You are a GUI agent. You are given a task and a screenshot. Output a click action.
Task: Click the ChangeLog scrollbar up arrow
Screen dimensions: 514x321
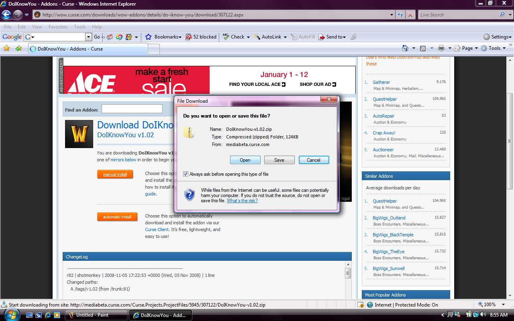348,264
